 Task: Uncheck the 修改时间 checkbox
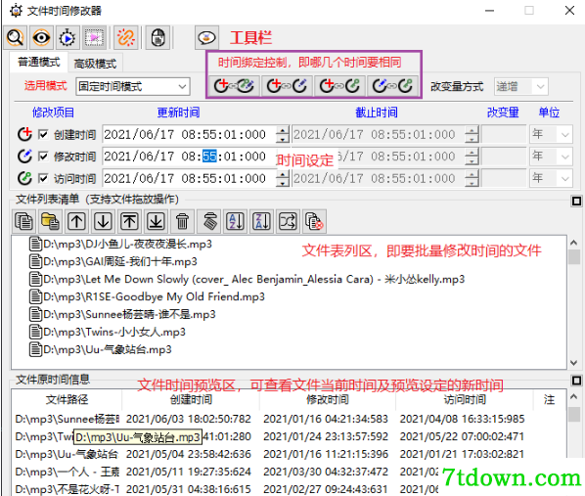tap(43, 157)
